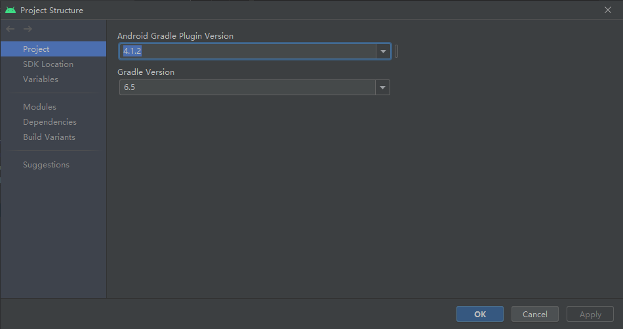Go to the Variables section
The height and width of the screenshot is (329, 623).
(41, 79)
